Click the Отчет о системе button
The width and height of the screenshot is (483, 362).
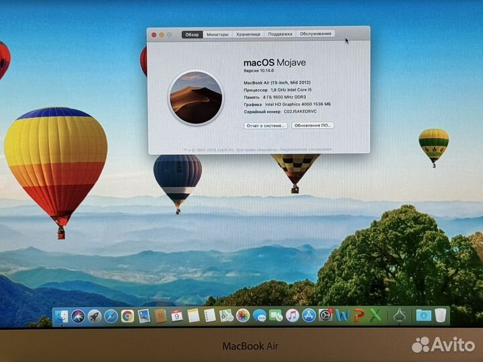click(x=266, y=125)
